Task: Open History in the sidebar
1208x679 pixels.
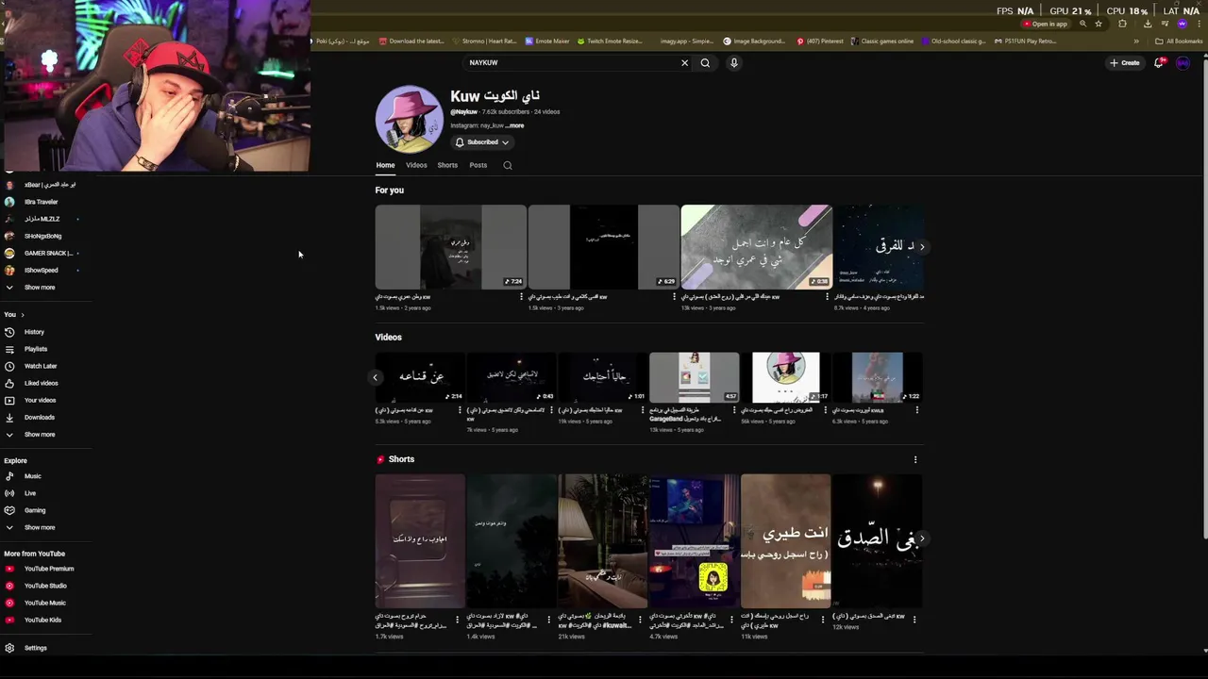Action: pyautogui.click(x=34, y=332)
